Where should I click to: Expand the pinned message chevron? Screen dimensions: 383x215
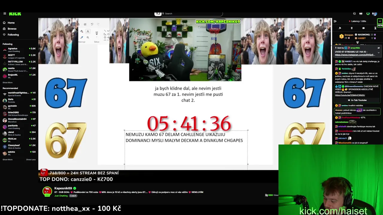coord(379,53)
